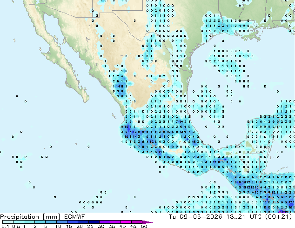Click the 'ECMWF' model label
Screen dimensions: 295x228
tap(75, 217)
